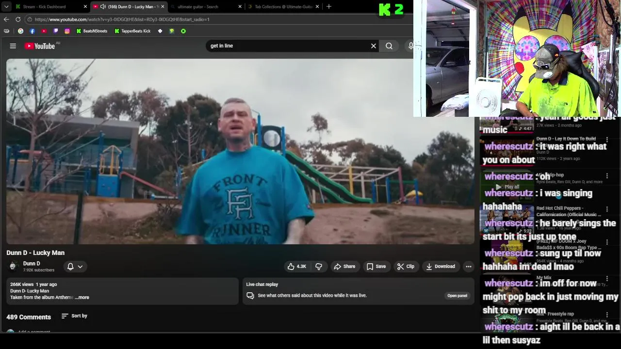Open the My Mix suggestion
Viewport: 621px width, 349px height.
coord(543,278)
